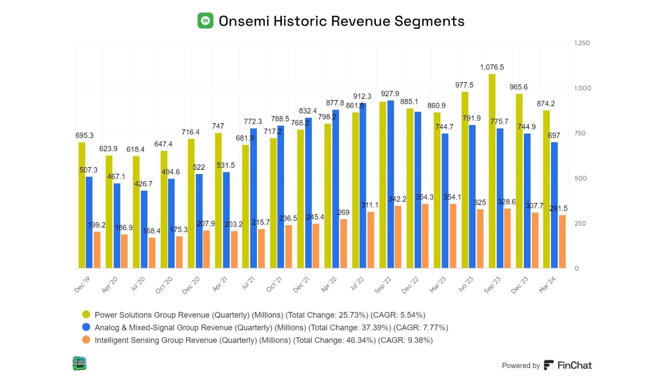Click the Sep '22 x-axis label
The width and height of the screenshot is (668, 376).
(x=383, y=285)
